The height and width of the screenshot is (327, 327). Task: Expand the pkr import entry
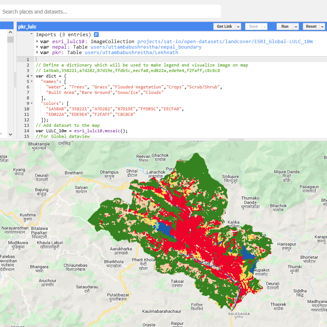[x=37, y=53]
